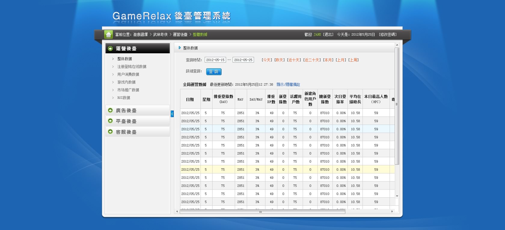Click the 星期 column header
Image resolution: width=505 pixels, height=230 pixels.
[x=206, y=99]
